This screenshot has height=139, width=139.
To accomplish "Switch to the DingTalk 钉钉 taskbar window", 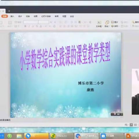I will click(x=36, y=136).
